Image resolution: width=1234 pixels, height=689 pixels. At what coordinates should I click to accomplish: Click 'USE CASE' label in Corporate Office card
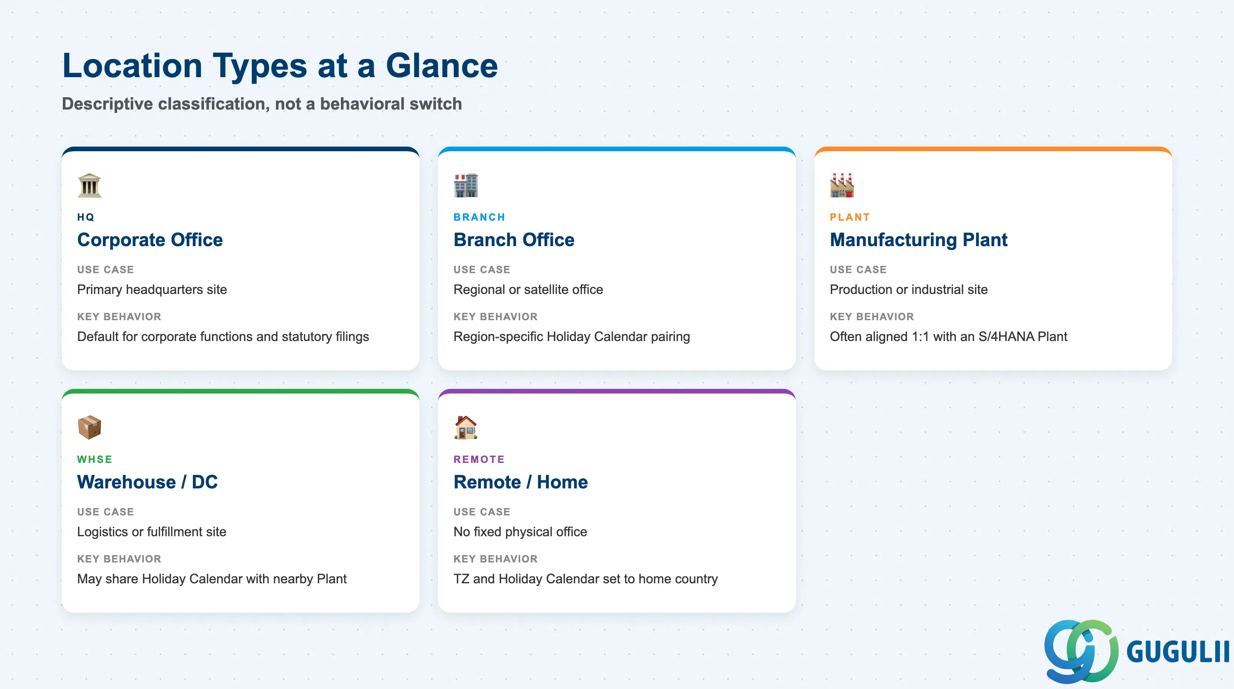pyautogui.click(x=105, y=270)
